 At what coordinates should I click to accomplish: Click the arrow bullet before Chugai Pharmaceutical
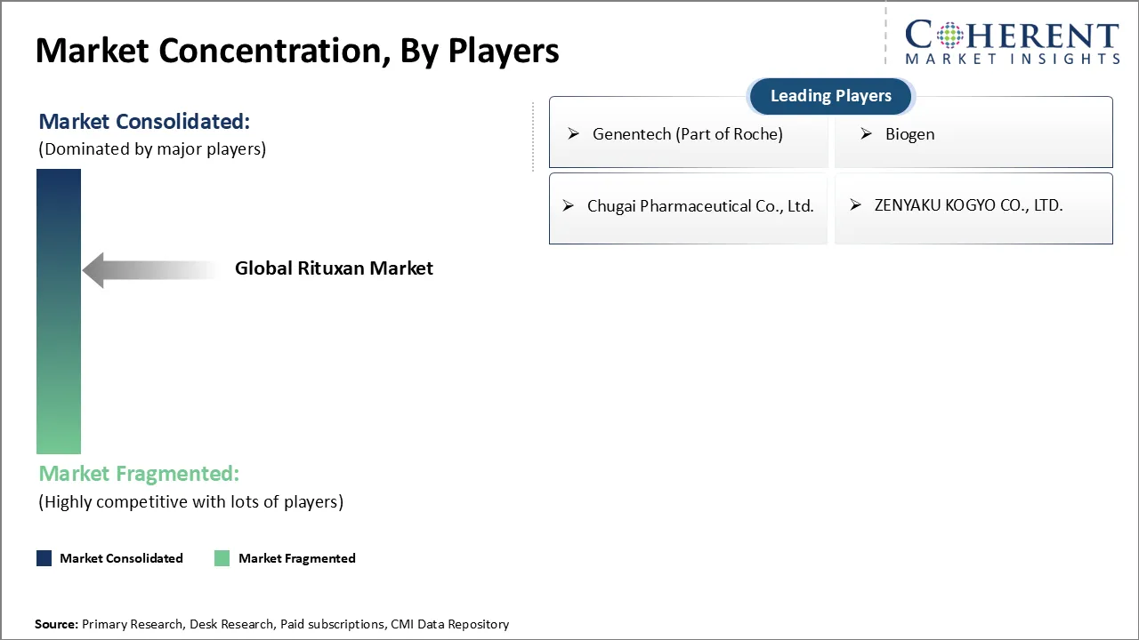tap(568, 206)
